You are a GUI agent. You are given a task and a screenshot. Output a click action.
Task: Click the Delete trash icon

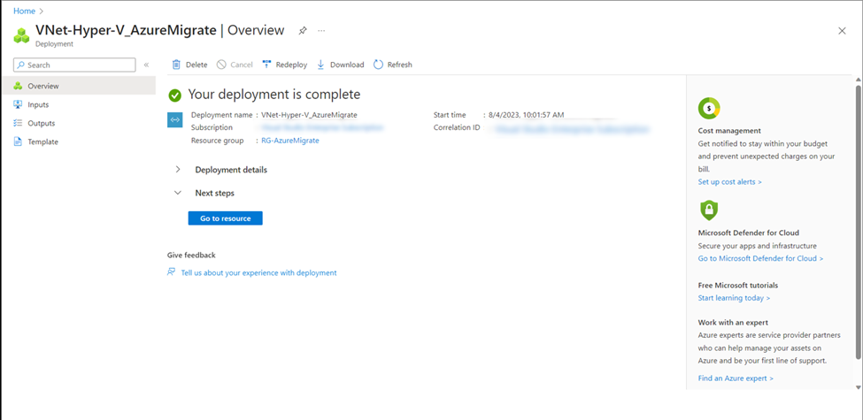click(176, 65)
